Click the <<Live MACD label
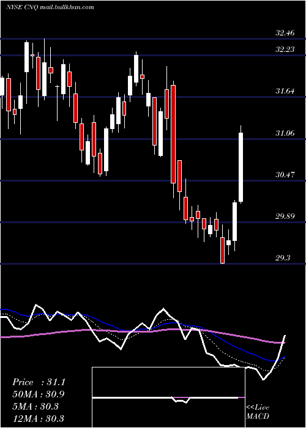The width and height of the screenshot is (306, 428). tap(258, 411)
